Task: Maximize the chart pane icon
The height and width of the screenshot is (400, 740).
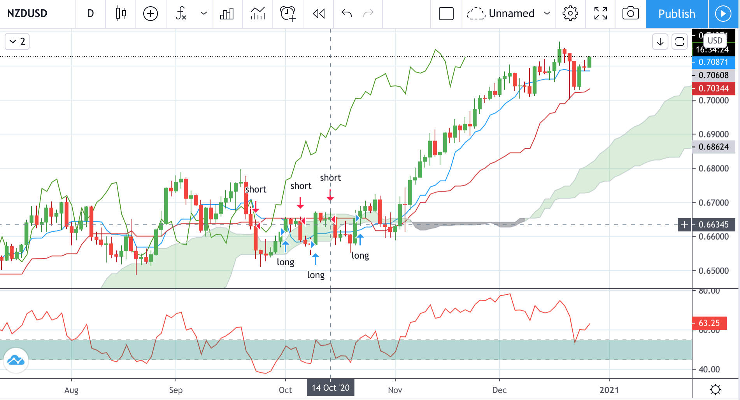Action: [x=680, y=42]
